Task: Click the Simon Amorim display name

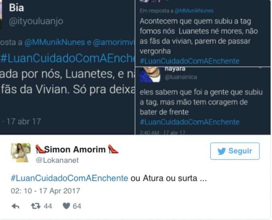Action: (x=75, y=149)
